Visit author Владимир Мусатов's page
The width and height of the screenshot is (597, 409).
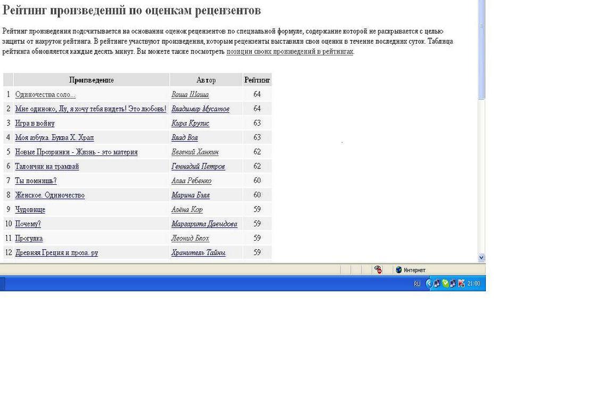pyautogui.click(x=200, y=109)
